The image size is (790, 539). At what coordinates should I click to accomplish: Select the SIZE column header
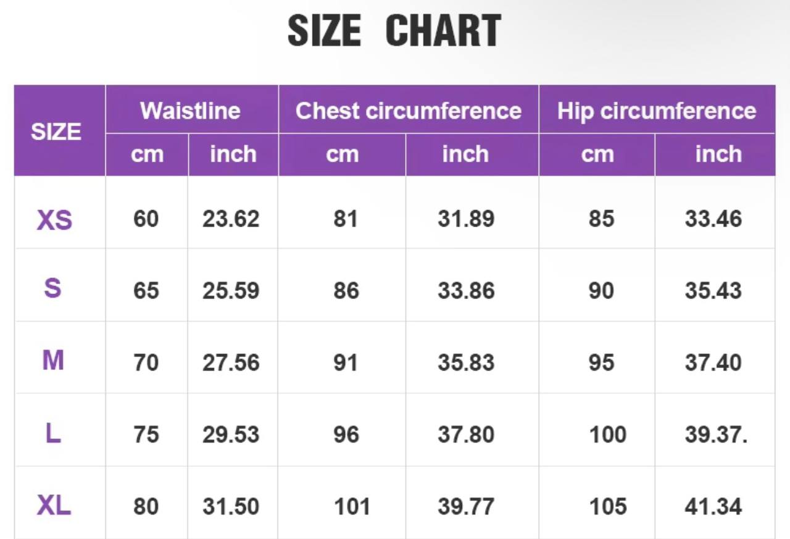pyautogui.click(x=56, y=132)
